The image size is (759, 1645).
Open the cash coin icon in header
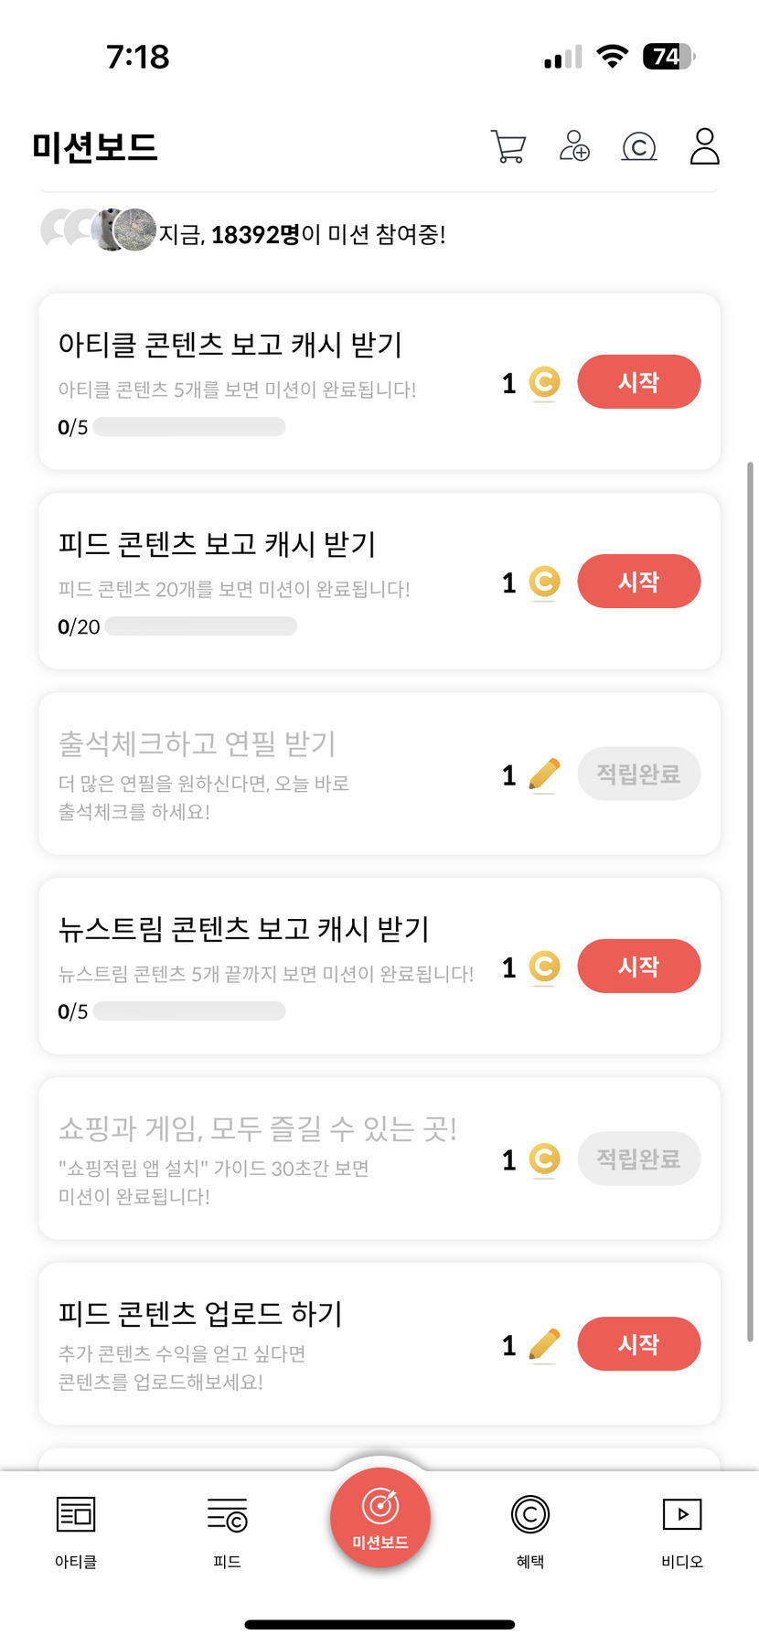(639, 146)
